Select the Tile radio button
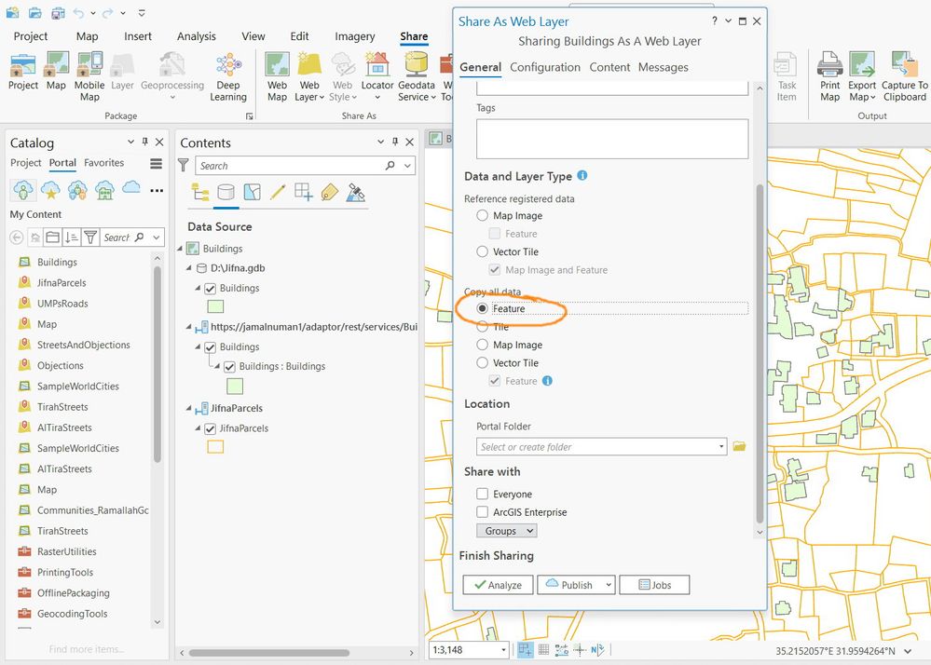Screen dimensions: 931x665 pos(482,326)
